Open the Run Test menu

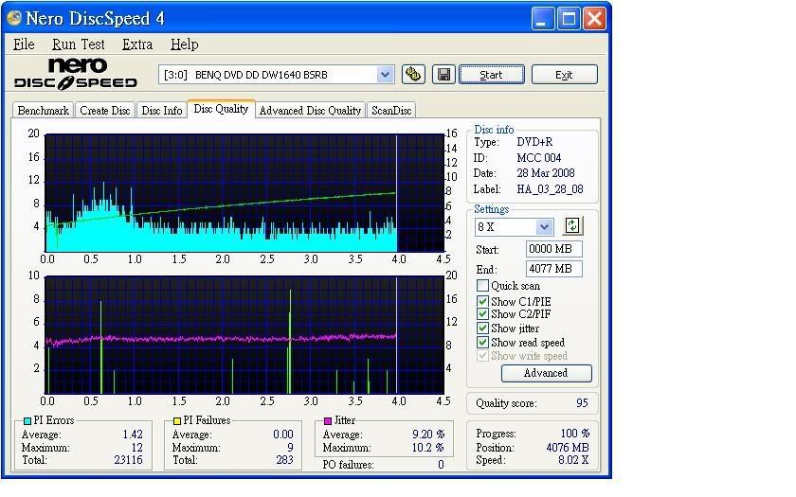click(78, 44)
